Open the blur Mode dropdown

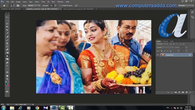tap(34, 5)
